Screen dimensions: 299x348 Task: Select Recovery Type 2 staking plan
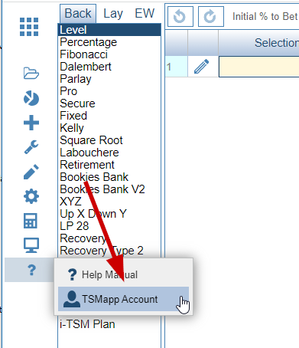pyautogui.click(x=109, y=251)
